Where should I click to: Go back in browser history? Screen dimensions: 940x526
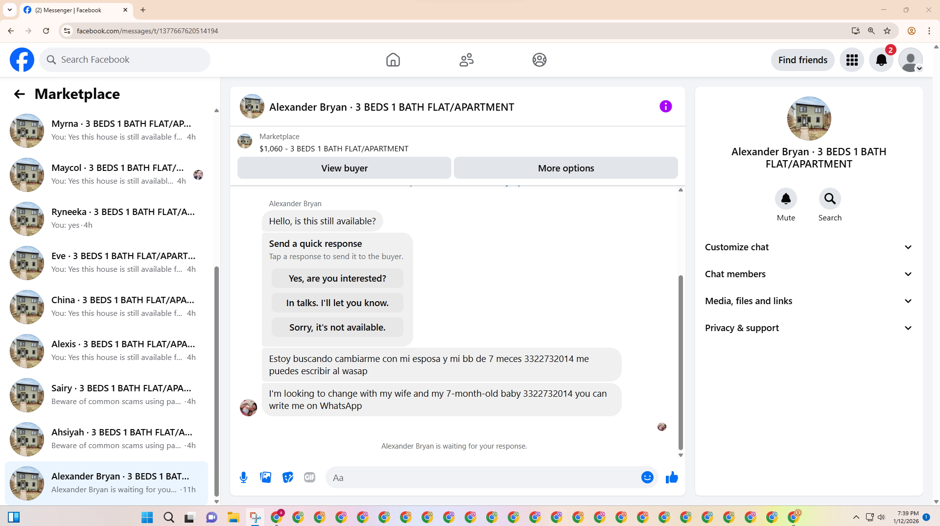coord(11,31)
